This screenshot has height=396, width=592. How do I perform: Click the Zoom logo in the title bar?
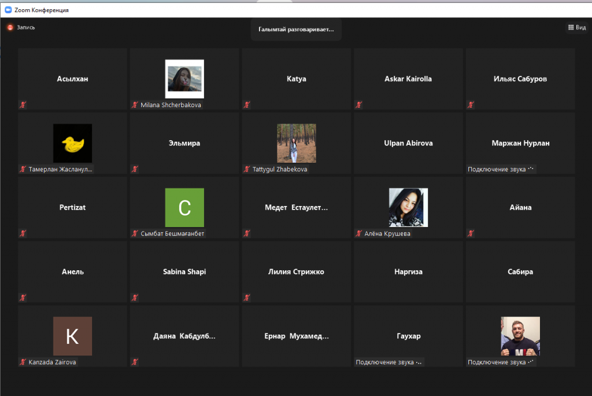8,10
